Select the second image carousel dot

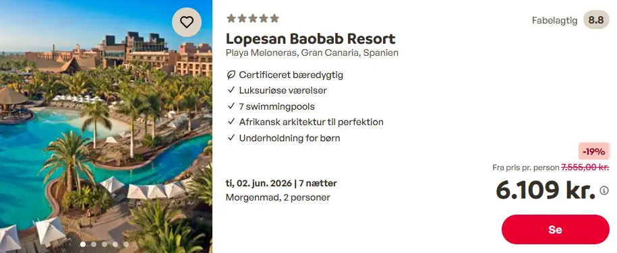94,244
